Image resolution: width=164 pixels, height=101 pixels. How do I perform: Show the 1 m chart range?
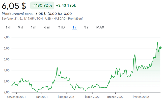(x=34, y=27)
